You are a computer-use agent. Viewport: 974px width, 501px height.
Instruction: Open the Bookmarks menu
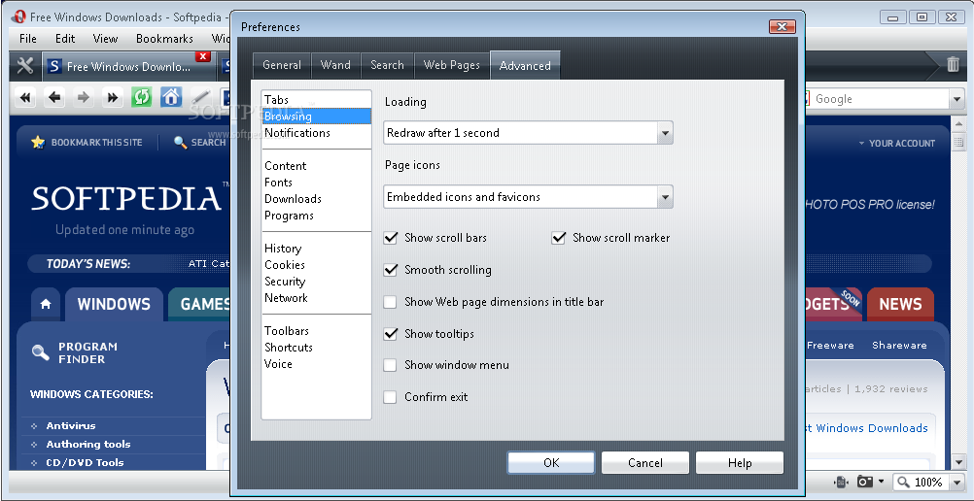coord(164,39)
